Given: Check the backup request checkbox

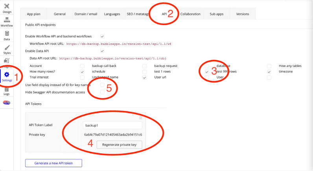Looking at the screenshot, I should (207, 66).
